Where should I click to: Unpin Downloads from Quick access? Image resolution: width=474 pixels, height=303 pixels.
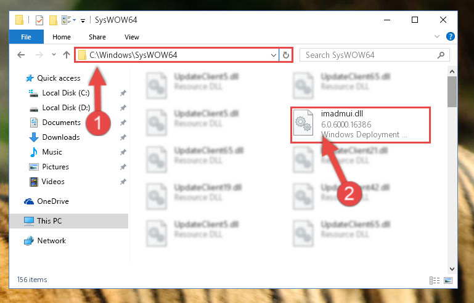click(123, 137)
